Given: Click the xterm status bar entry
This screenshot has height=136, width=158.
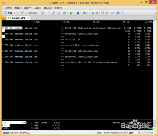Looking at the screenshot, I should 107,133.
